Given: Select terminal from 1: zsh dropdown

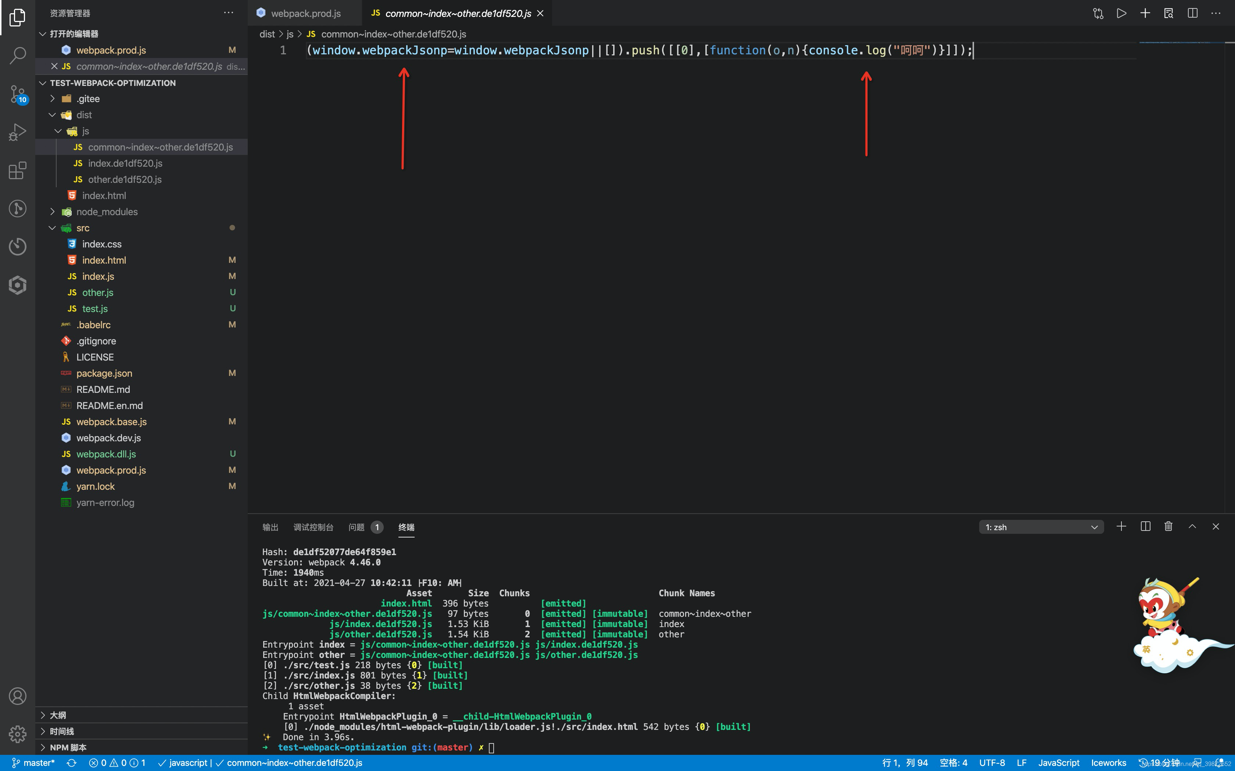Looking at the screenshot, I should (x=1041, y=527).
